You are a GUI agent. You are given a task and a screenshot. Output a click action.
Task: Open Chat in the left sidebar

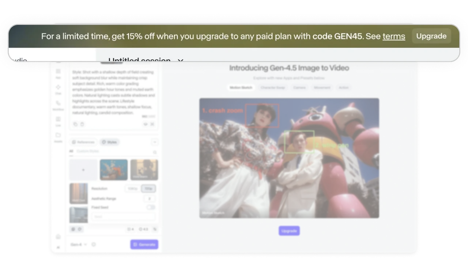tap(58, 89)
